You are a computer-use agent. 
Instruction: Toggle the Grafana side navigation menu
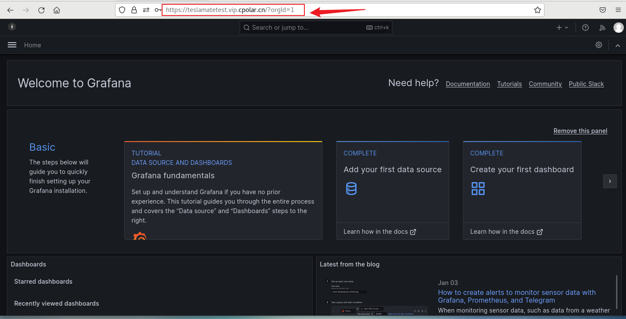12,45
